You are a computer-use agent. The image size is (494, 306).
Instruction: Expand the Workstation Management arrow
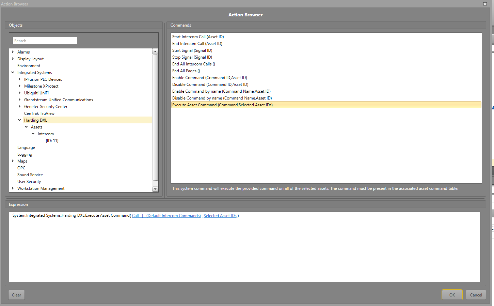click(13, 188)
